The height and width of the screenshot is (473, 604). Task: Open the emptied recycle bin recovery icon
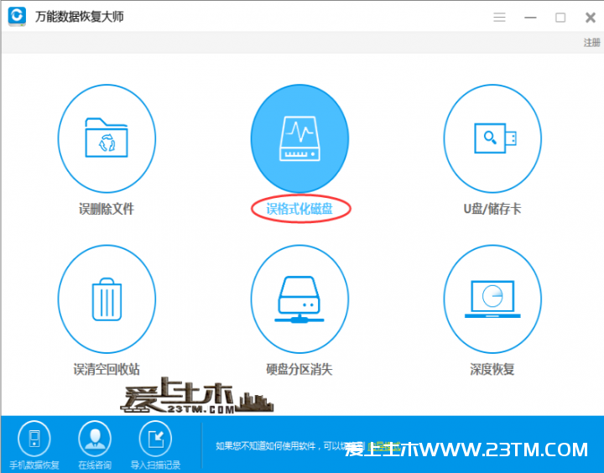click(x=107, y=299)
